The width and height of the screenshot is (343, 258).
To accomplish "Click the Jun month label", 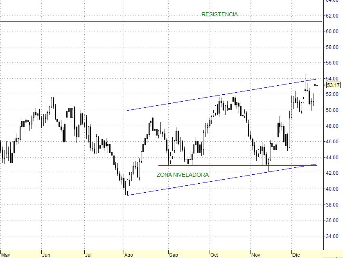I will (x=46, y=255).
